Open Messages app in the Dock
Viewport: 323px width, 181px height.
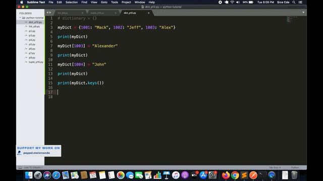coord(130,175)
